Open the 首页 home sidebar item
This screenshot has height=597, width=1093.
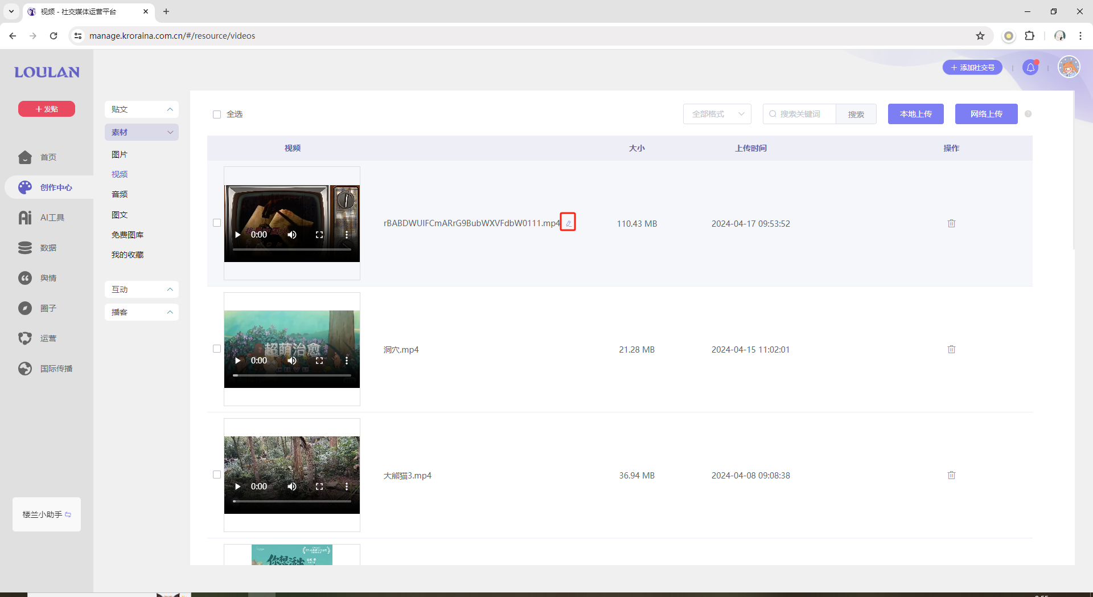click(38, 157)
